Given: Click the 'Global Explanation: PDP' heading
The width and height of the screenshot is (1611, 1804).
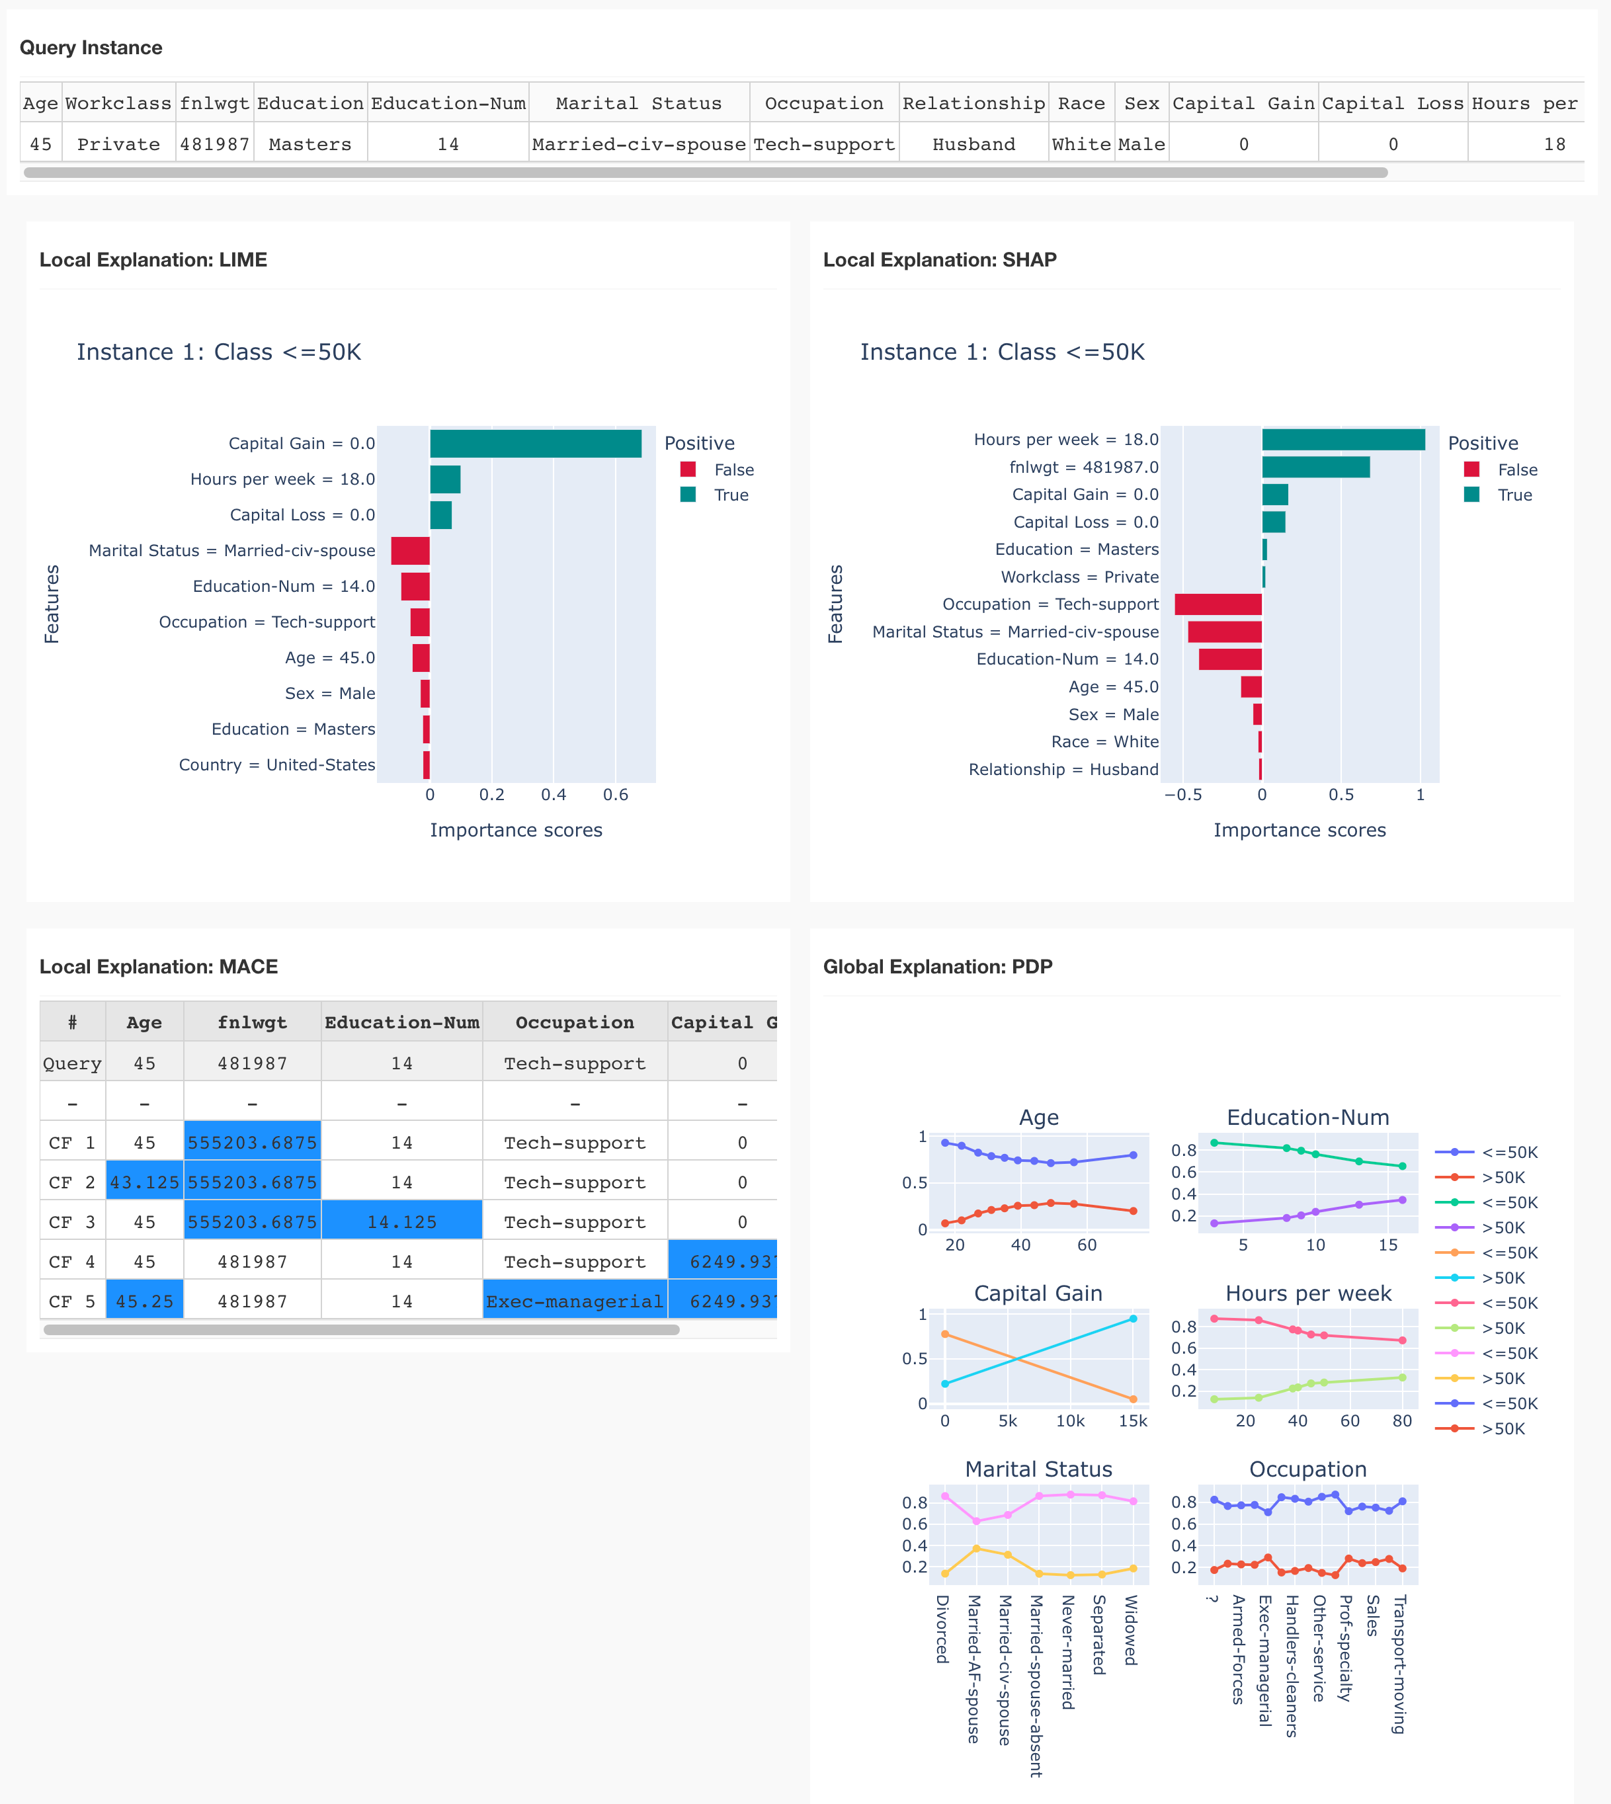Looking at the screenshot, I should (x=937, y=967).
